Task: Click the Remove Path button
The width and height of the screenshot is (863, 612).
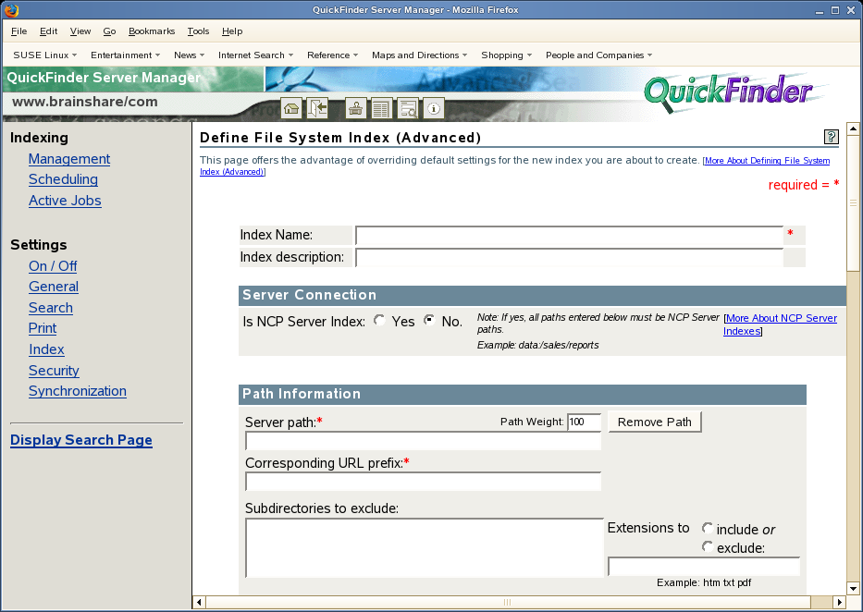Action: point(654,422)
